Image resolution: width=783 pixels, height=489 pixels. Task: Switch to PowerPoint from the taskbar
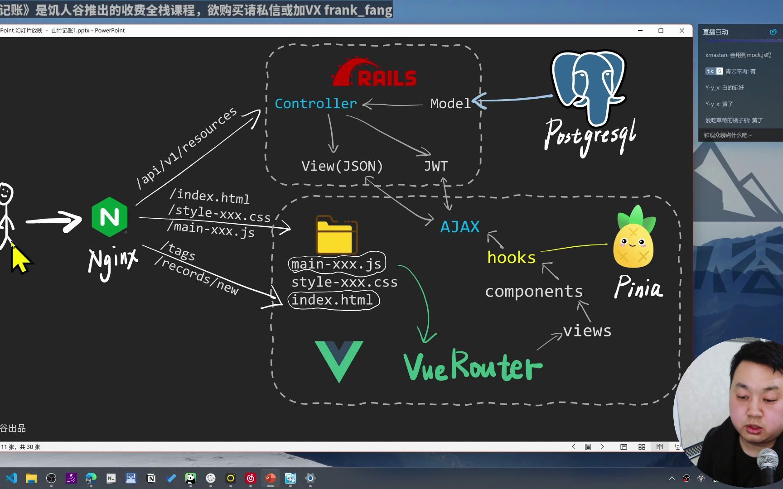[271, 478]
